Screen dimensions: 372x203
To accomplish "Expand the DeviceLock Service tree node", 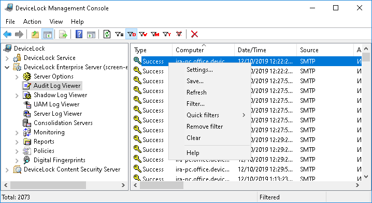I will pos(7,58).
